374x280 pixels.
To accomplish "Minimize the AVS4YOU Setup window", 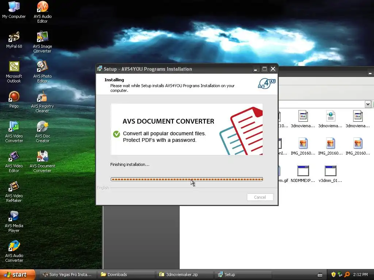I will tap(255, 69).
